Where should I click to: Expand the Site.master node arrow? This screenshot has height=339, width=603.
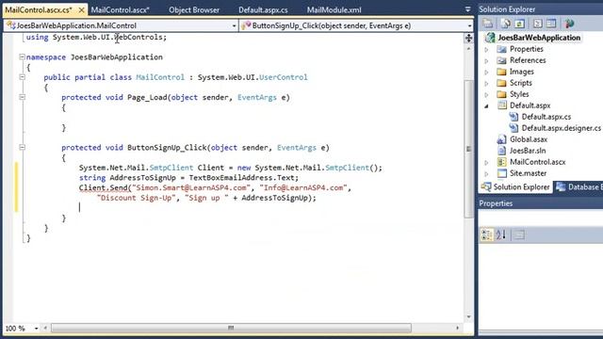pos(486,173)
